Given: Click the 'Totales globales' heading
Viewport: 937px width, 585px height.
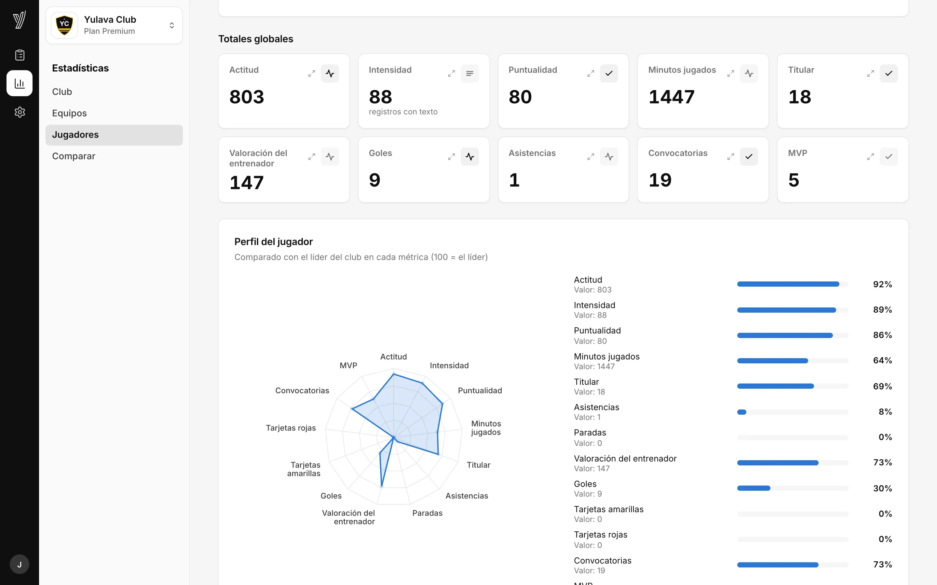Looking at the screenshot, I should click(255, 39).
